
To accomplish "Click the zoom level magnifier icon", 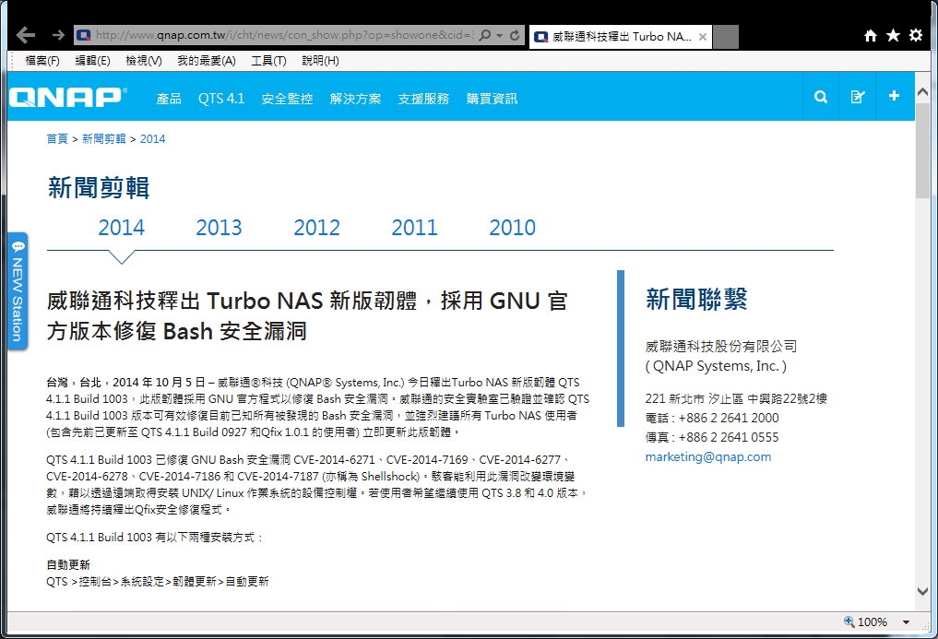I will point(849,621).
